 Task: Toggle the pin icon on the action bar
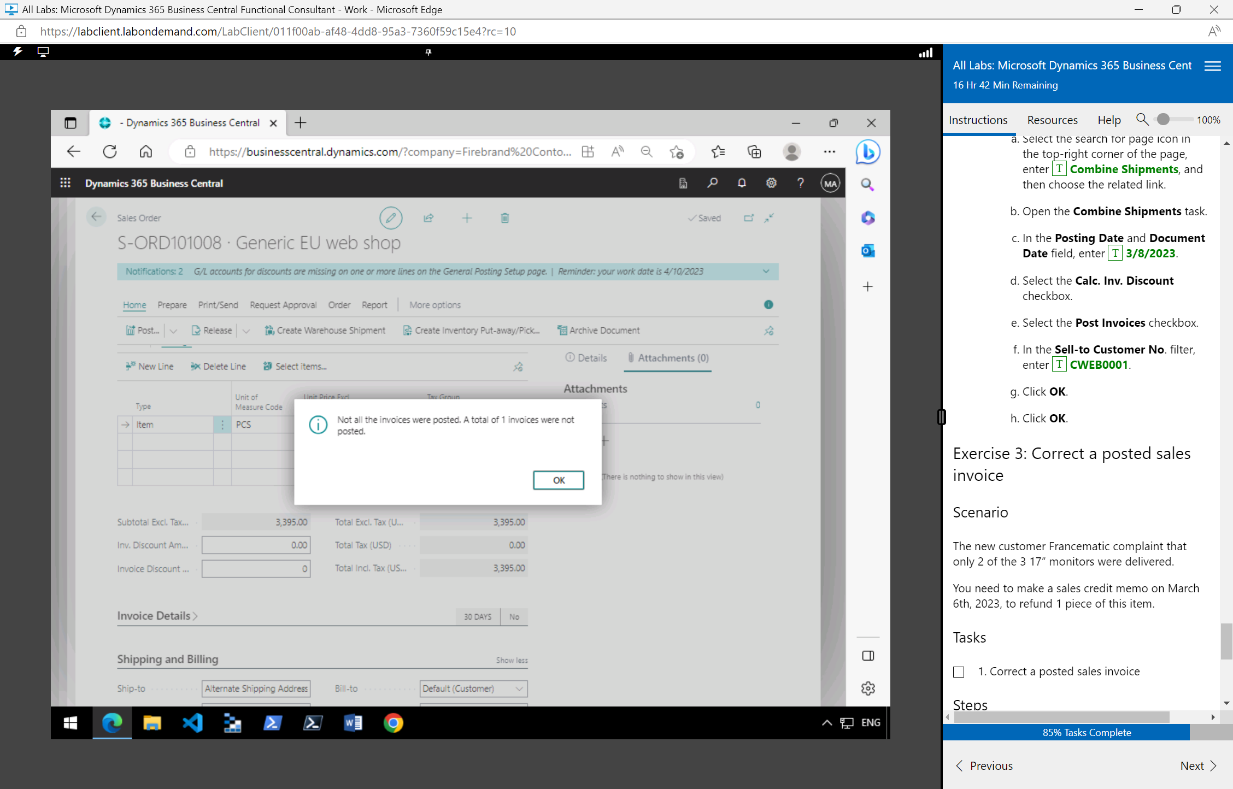[x=769, y=330]
